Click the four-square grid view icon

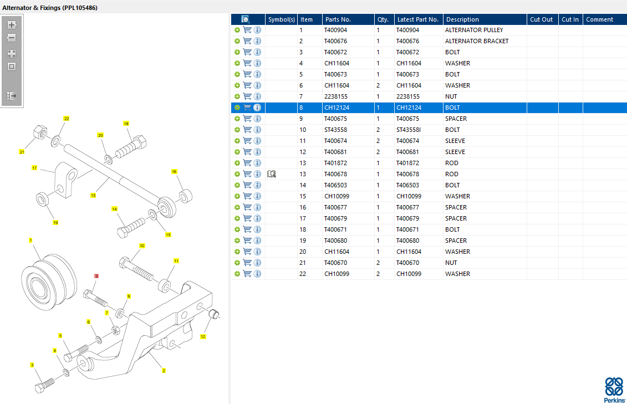(x=12, y=54)
